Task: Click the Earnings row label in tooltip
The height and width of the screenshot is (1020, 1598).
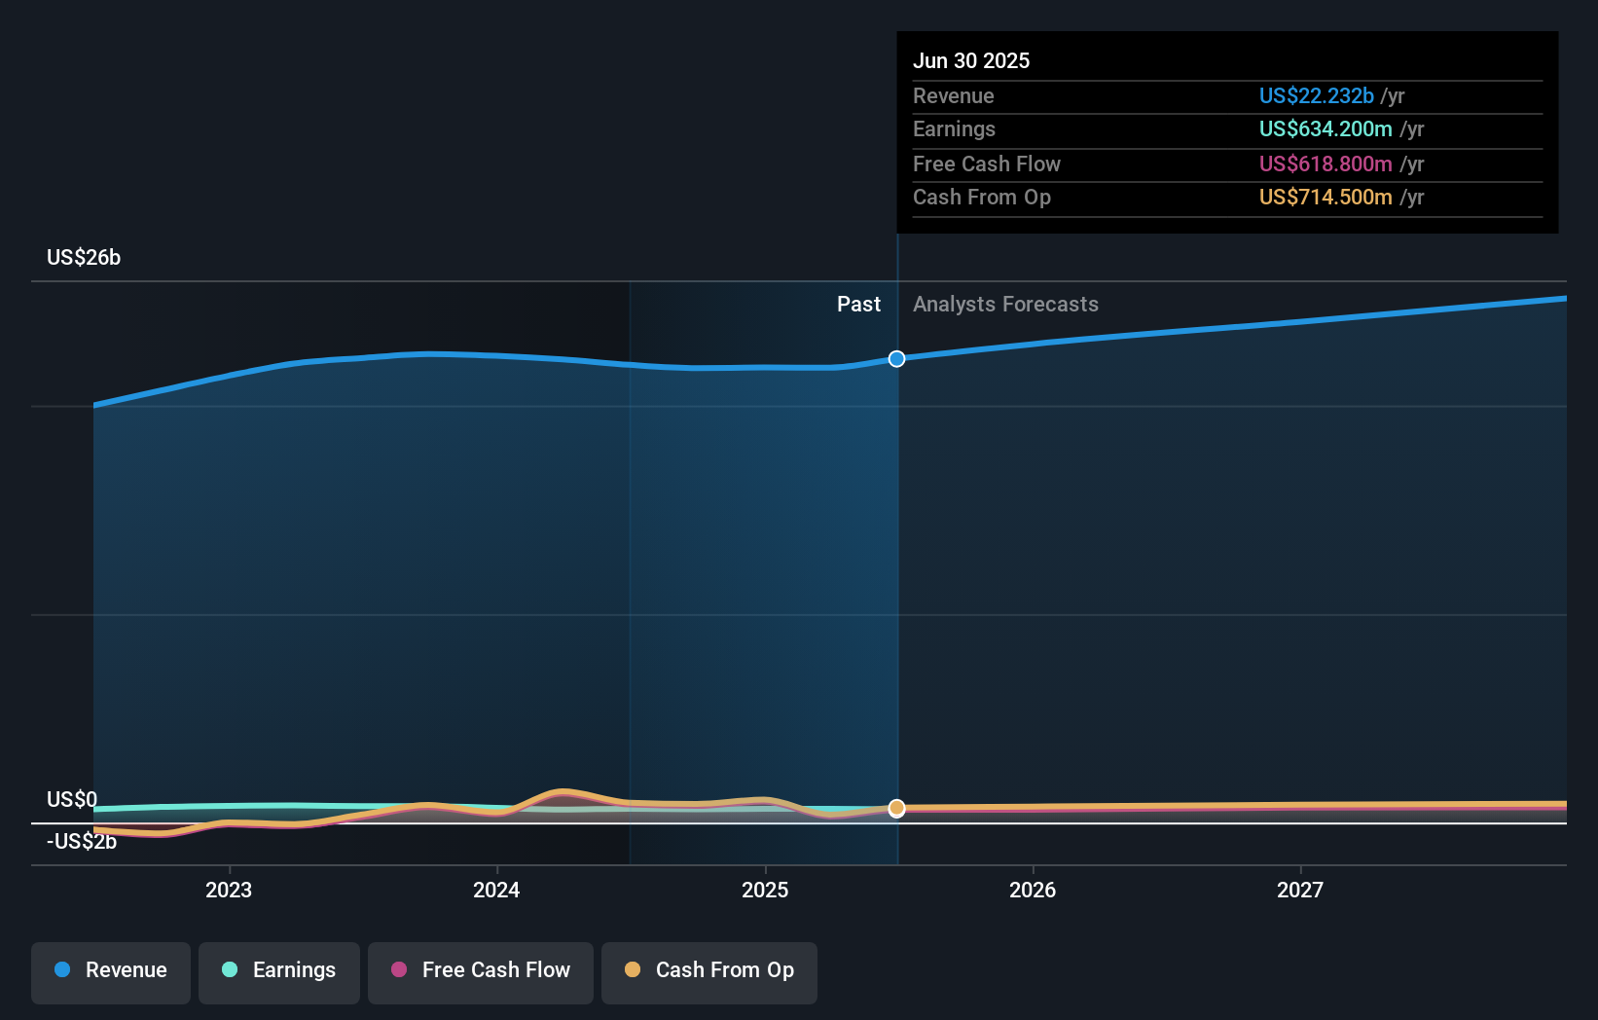Action: coord(954,128)
